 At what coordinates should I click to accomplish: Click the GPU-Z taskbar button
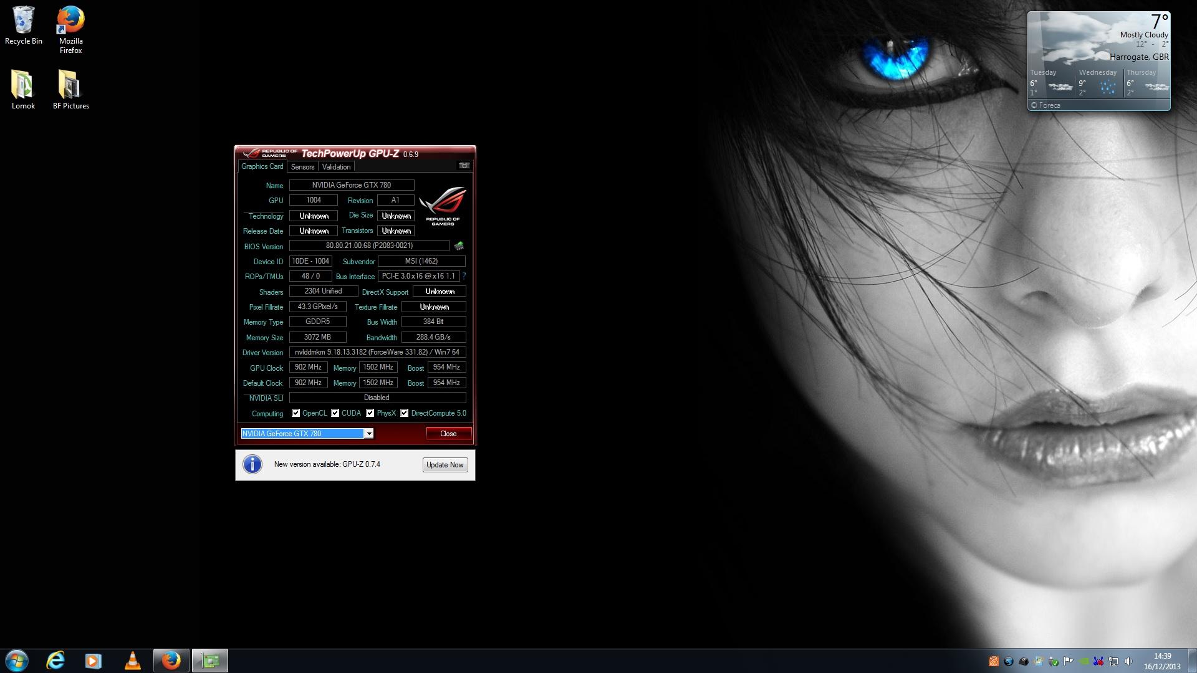(210, 661)
